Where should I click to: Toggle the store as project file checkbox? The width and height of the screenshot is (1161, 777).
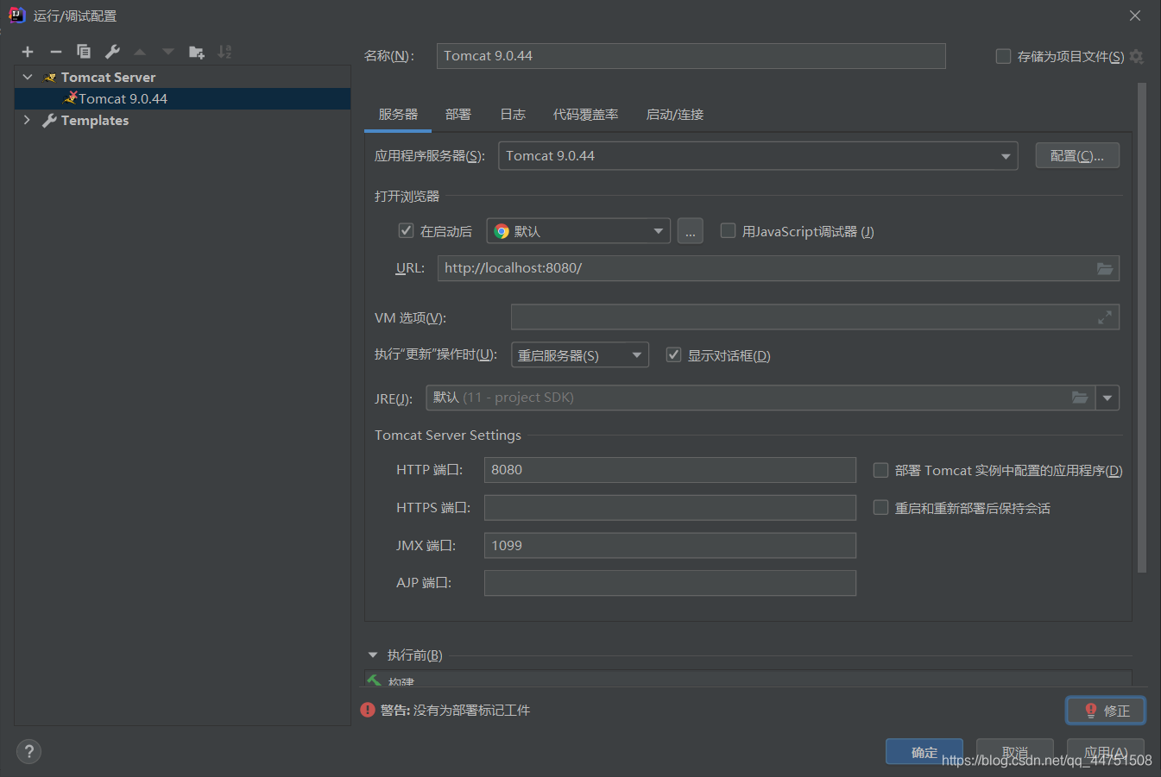[x=1003, y=56]
